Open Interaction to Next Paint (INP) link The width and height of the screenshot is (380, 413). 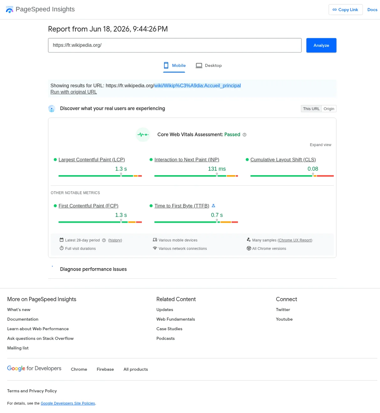click(x=187, y=160)
